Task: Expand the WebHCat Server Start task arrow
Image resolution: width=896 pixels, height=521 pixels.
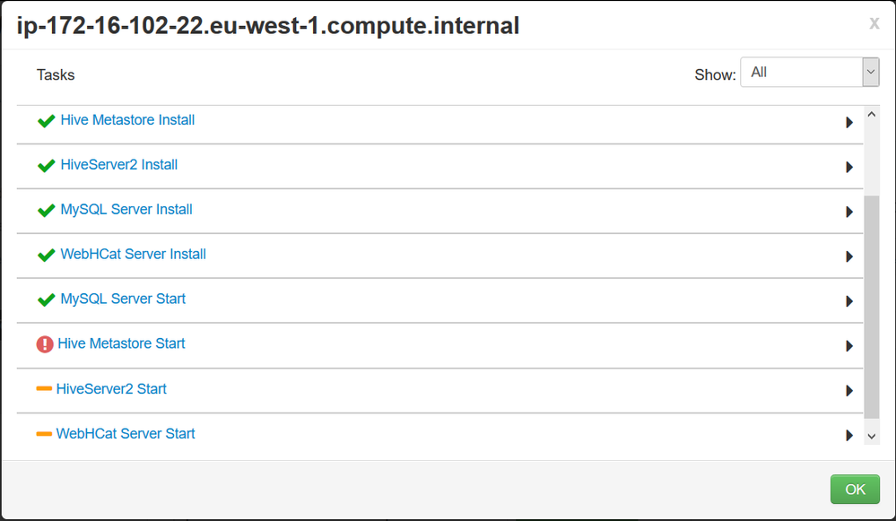Action: pos(848,436)
